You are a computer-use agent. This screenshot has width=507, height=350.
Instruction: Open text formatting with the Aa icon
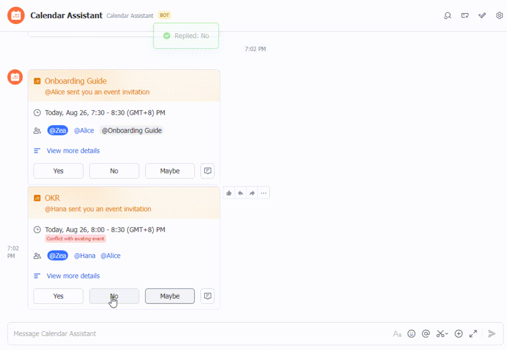(x=397, y=333)
